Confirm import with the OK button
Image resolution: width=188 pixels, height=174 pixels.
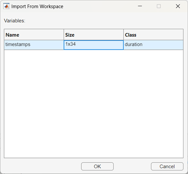[x=97, y=166]
